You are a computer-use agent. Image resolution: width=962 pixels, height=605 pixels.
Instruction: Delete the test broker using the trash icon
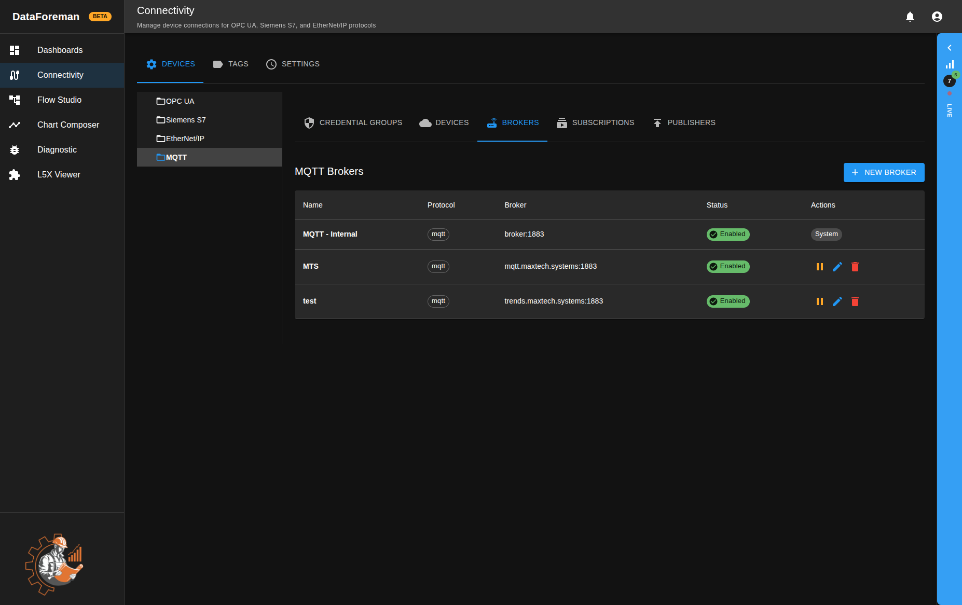(855, 301)
